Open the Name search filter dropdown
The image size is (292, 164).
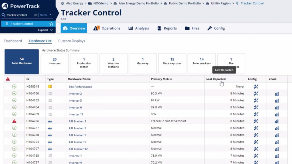(x=45, y=15)
